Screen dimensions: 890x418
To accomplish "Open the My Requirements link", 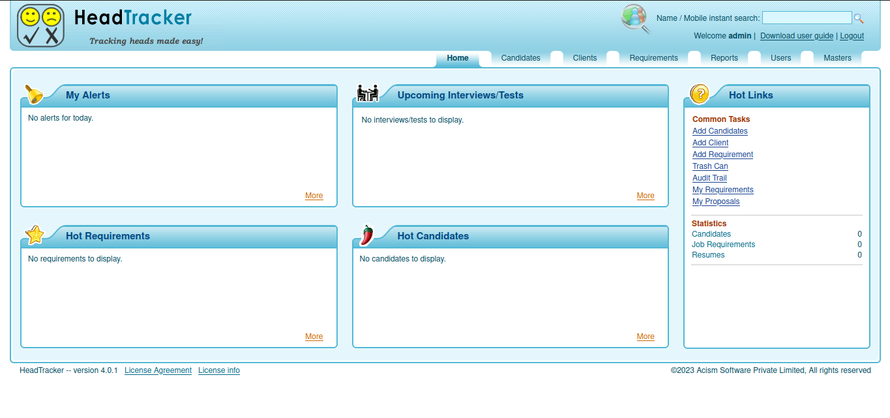I will click(722, 190).
